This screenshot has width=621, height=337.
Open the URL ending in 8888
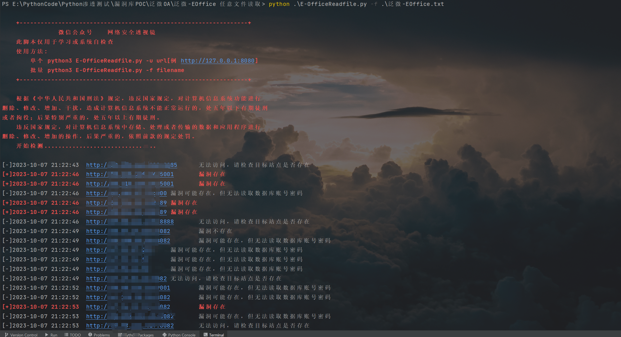pos(130,221)
